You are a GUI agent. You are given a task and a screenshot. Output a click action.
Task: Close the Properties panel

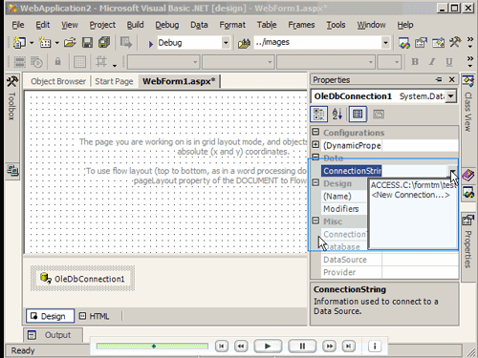[452, 79]
